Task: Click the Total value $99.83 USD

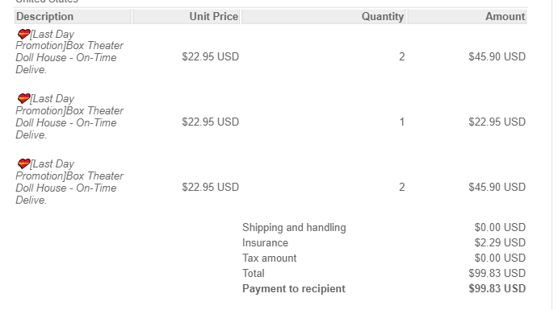Action: tap(497, 273)
